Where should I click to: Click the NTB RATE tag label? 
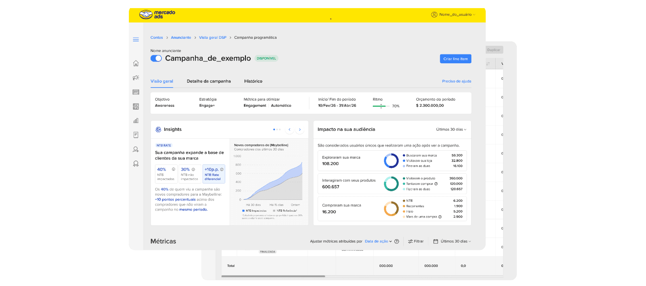[164, 145]
